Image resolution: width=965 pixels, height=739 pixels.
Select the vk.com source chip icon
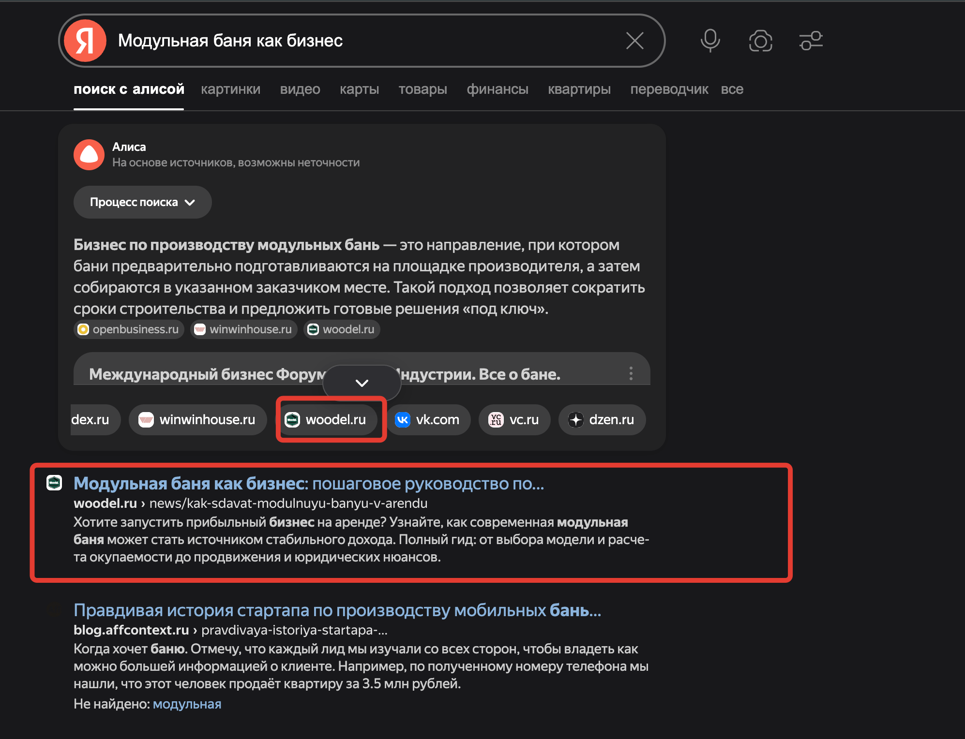(404, 420)
